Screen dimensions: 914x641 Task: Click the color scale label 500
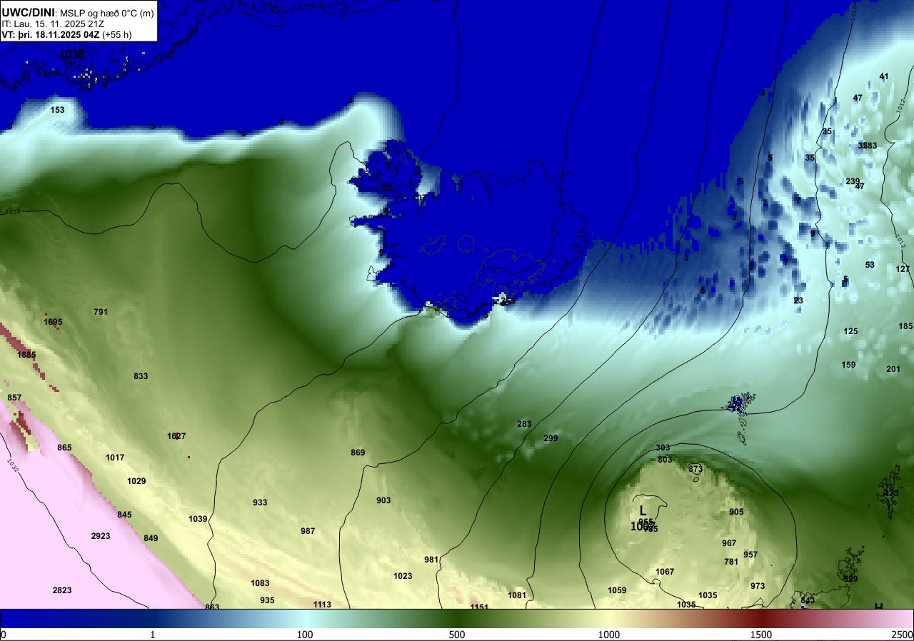457,635
